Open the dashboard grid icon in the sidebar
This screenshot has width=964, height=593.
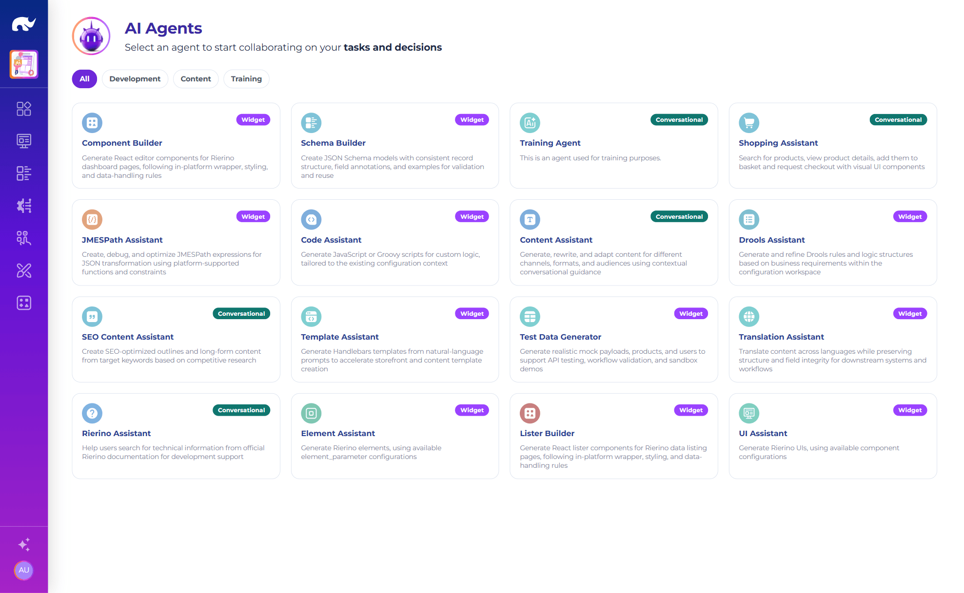point(24,109)
